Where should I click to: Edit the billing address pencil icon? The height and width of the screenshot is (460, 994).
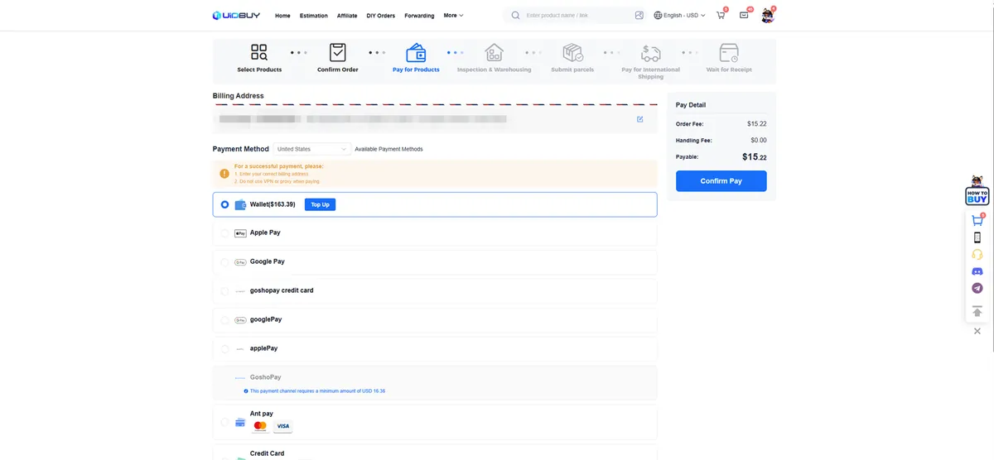pos(640,119)
